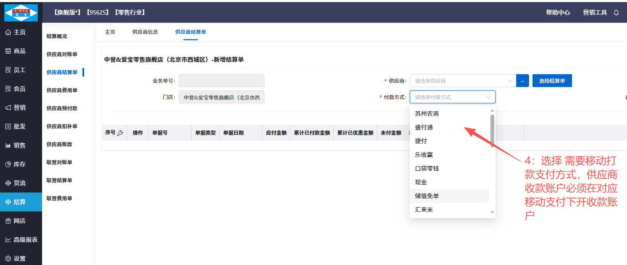Open 联营费用单 submenu item

[x=59, y=199]
